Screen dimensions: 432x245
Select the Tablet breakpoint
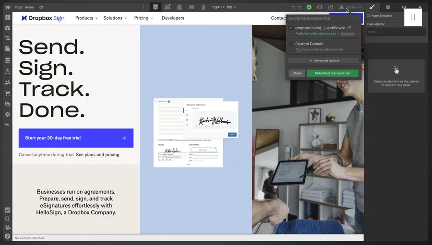[180, 7]
